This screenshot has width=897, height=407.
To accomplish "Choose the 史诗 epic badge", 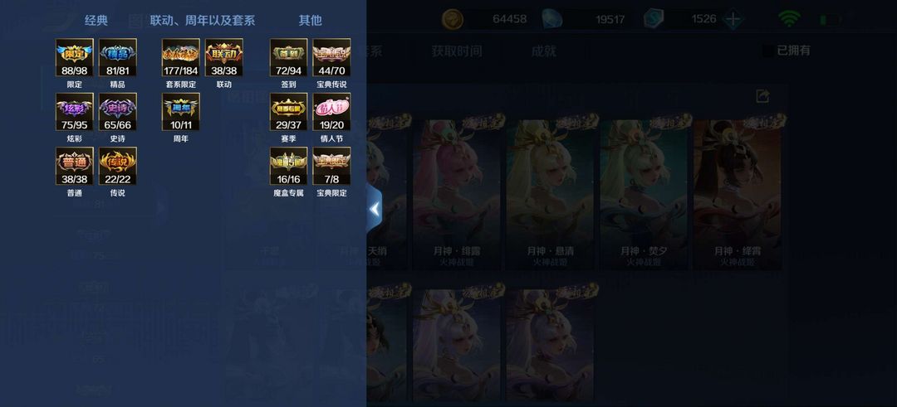I will tap(118, 112).
